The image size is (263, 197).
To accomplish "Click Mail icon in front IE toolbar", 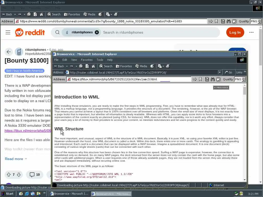I will 160,66.
